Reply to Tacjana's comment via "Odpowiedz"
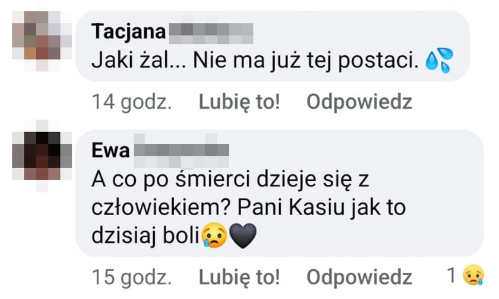Screen dimensions: 499x299 point(359,102)
